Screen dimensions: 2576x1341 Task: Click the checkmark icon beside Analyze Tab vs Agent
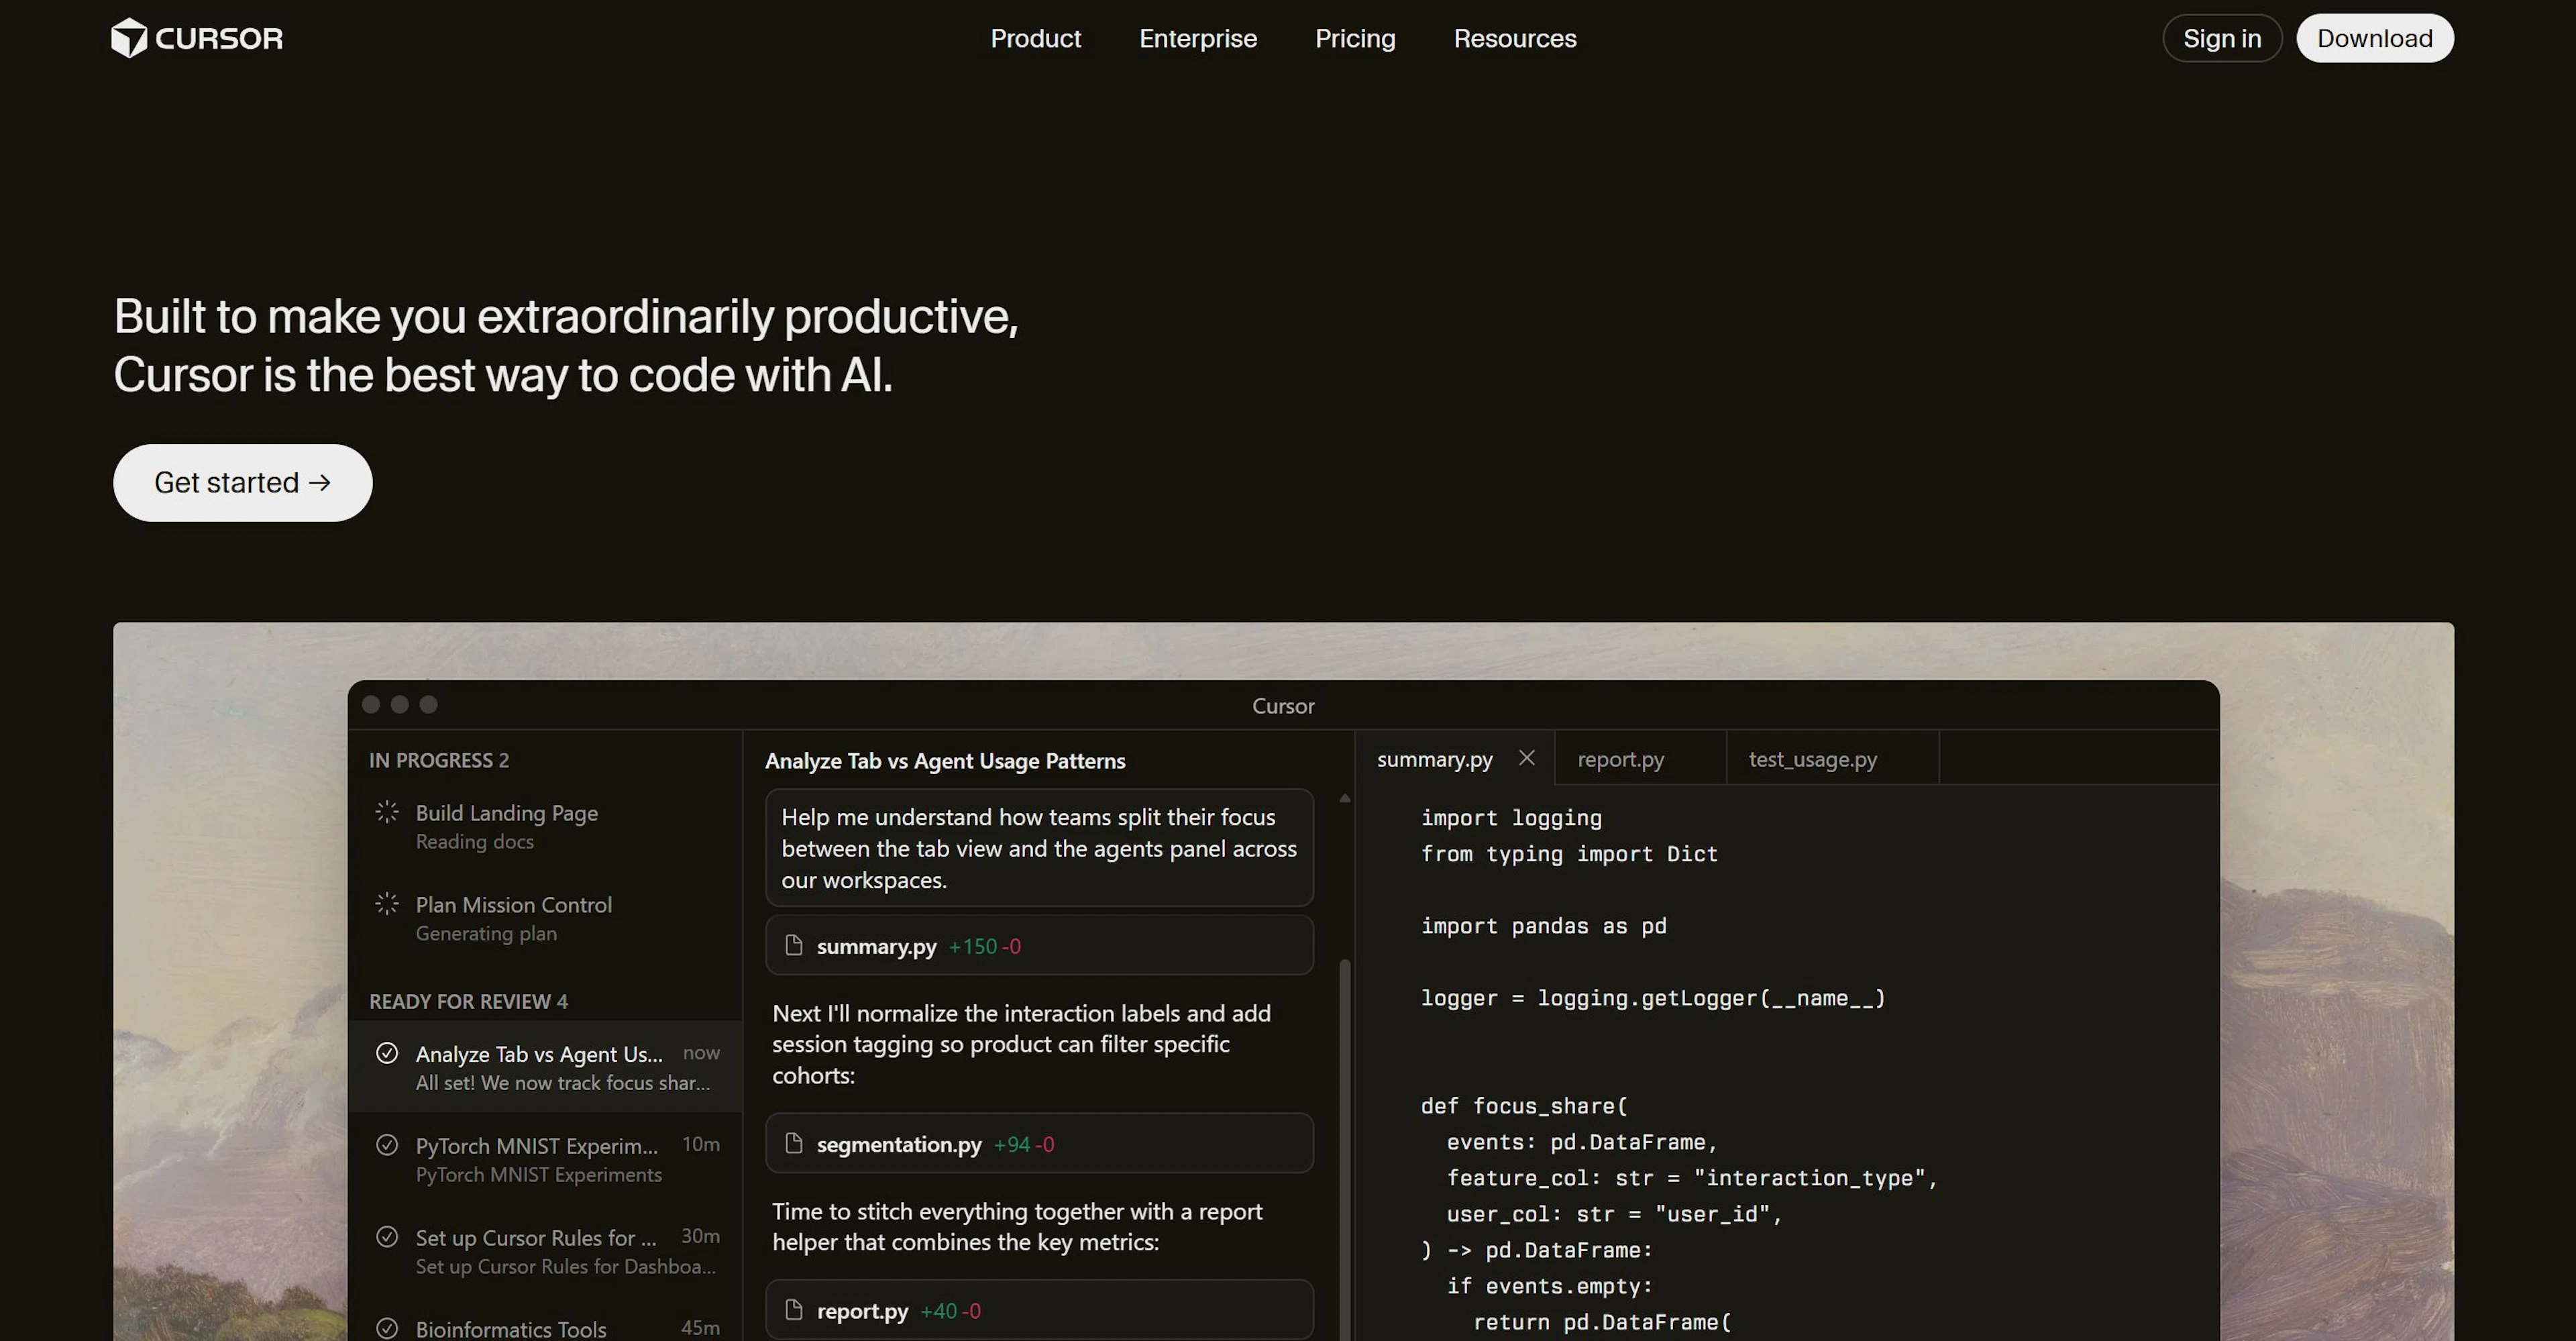[387, 1053]
